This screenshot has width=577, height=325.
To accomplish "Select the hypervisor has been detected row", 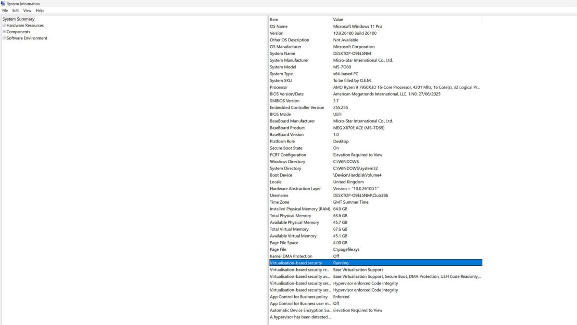I will click(300, 317).
